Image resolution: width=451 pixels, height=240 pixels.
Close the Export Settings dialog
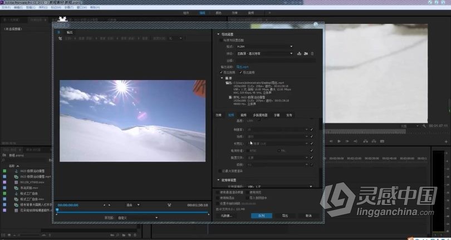point(316,24)
